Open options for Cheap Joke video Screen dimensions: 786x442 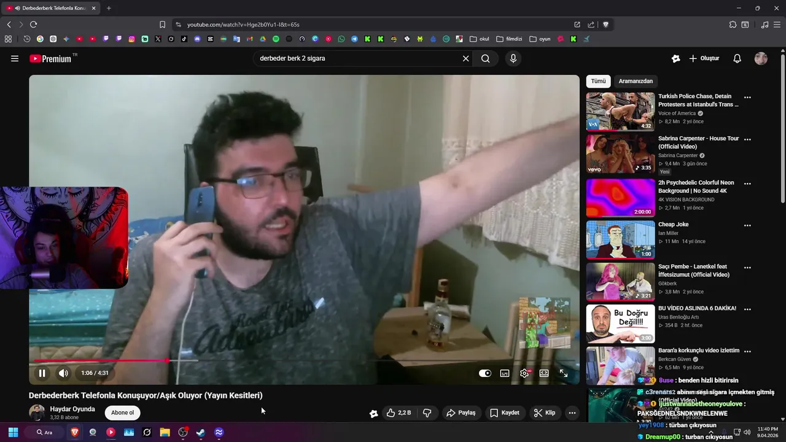pos(747,225)
